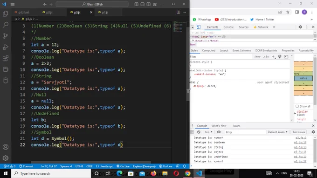Change encoding via UTF-8 status item

click(x=79, y=166)
